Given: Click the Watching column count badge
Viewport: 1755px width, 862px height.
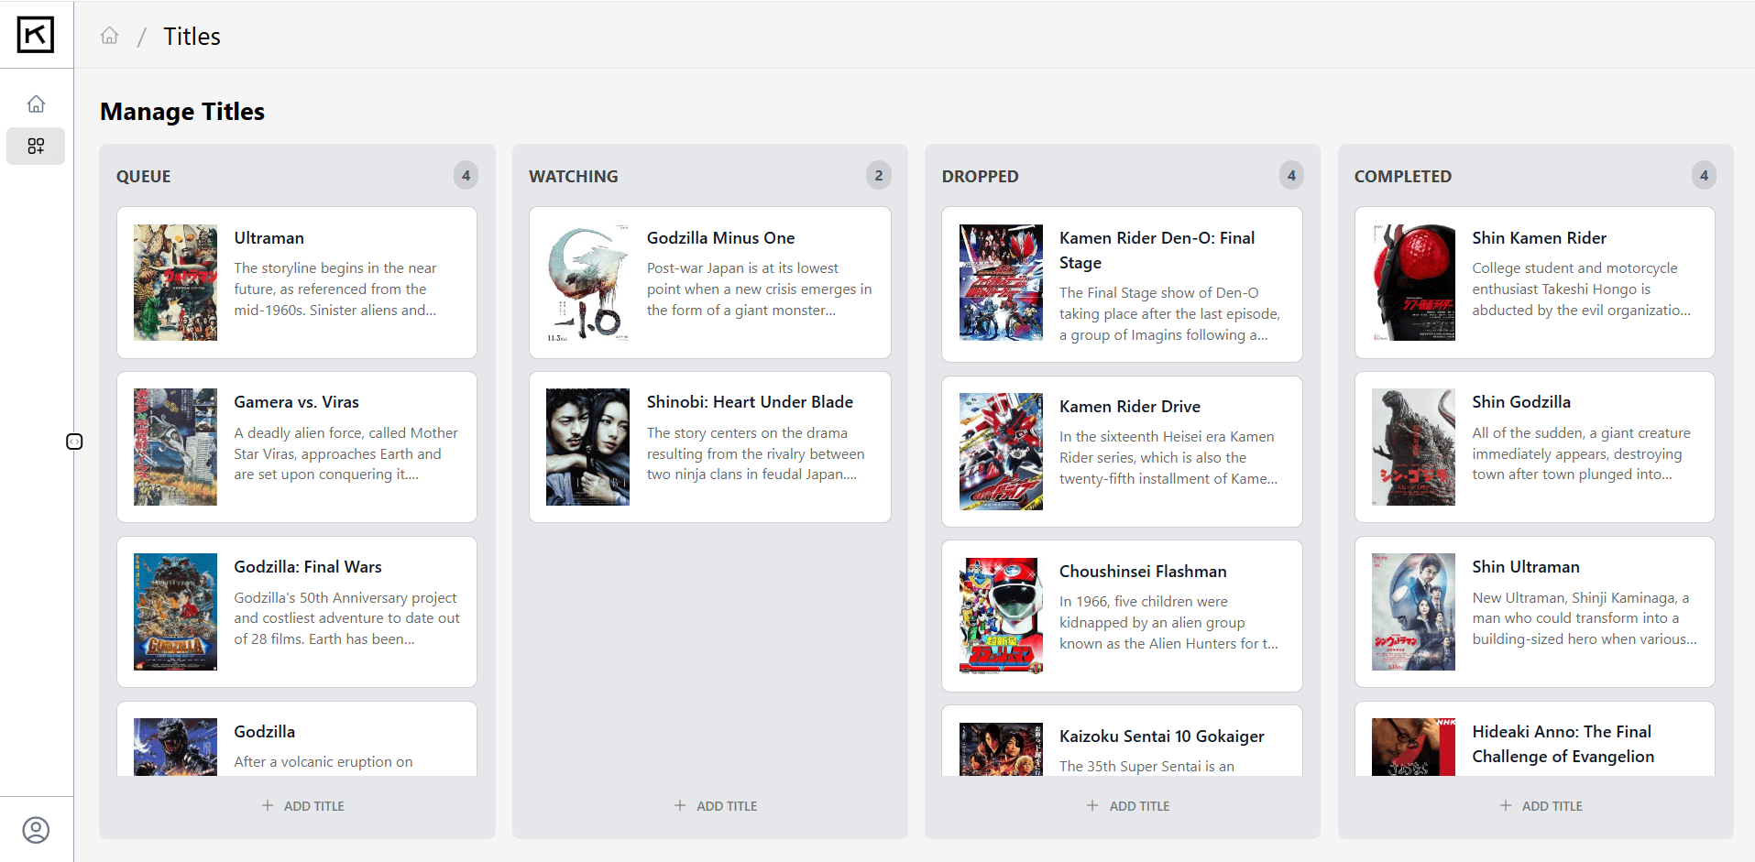Looking at the screenshot, I should pos(878,175).
